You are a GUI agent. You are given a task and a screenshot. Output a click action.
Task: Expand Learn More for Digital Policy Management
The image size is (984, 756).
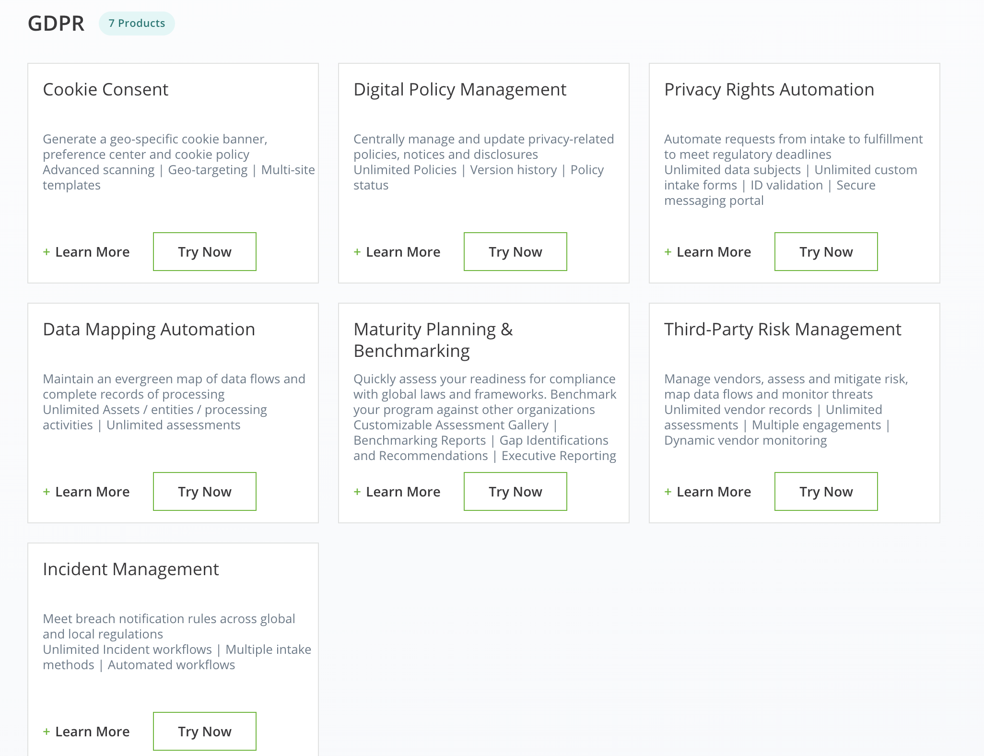click(398, 252)
